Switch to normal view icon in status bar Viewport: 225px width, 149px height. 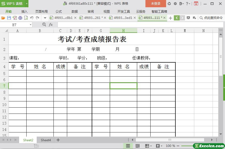pos(128,146)
